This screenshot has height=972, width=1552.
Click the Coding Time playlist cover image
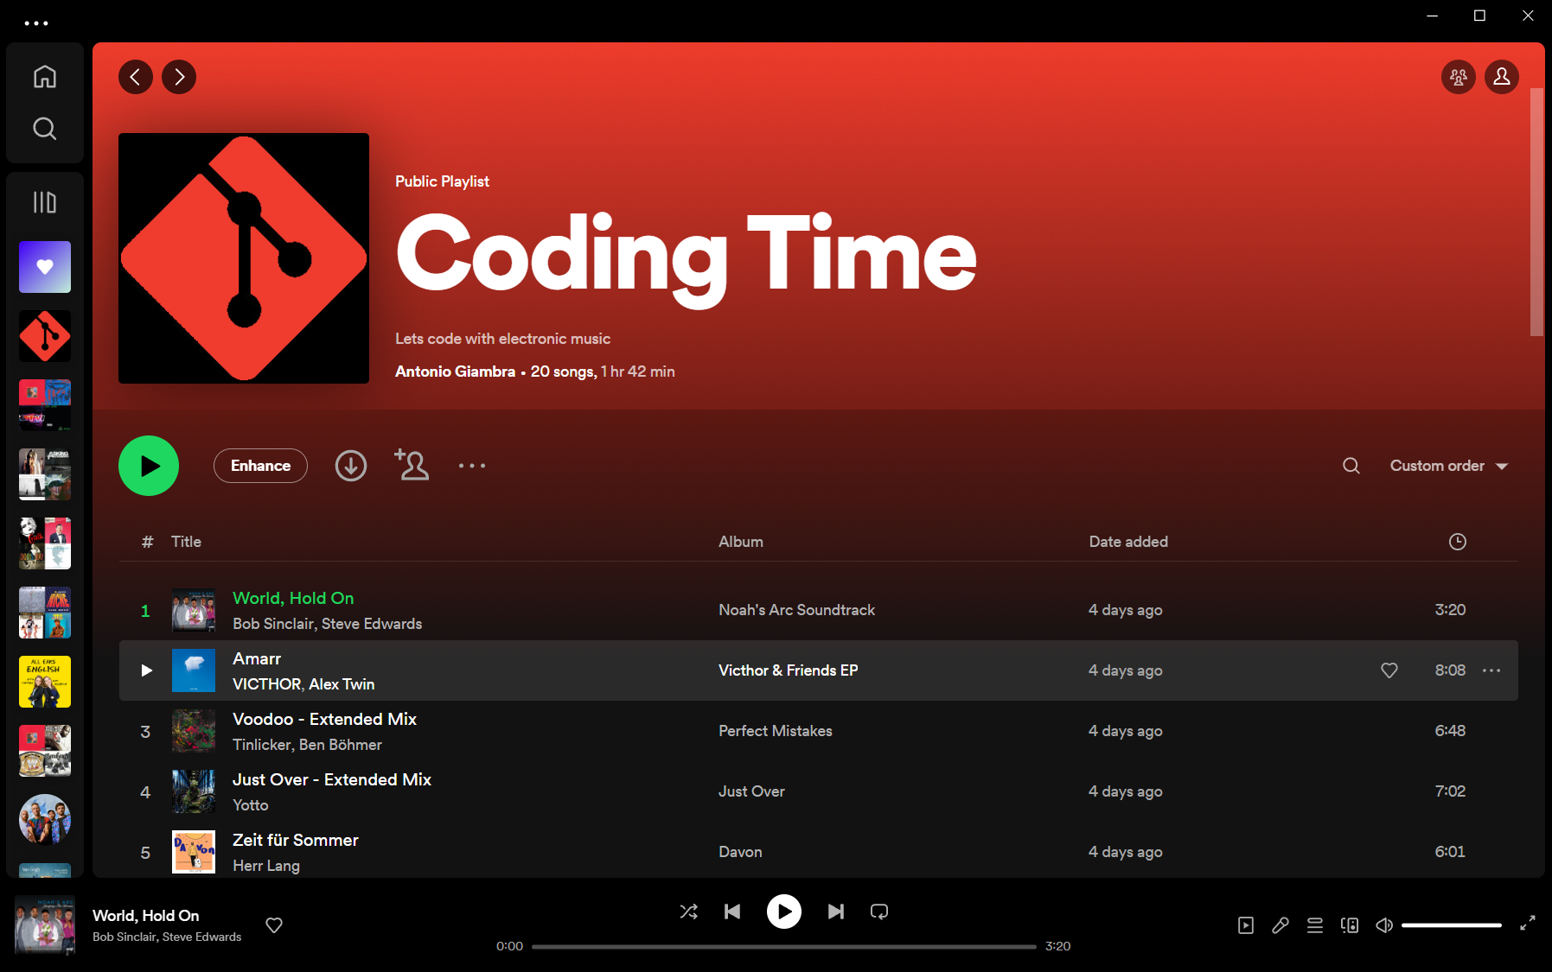tap(244, 258)
